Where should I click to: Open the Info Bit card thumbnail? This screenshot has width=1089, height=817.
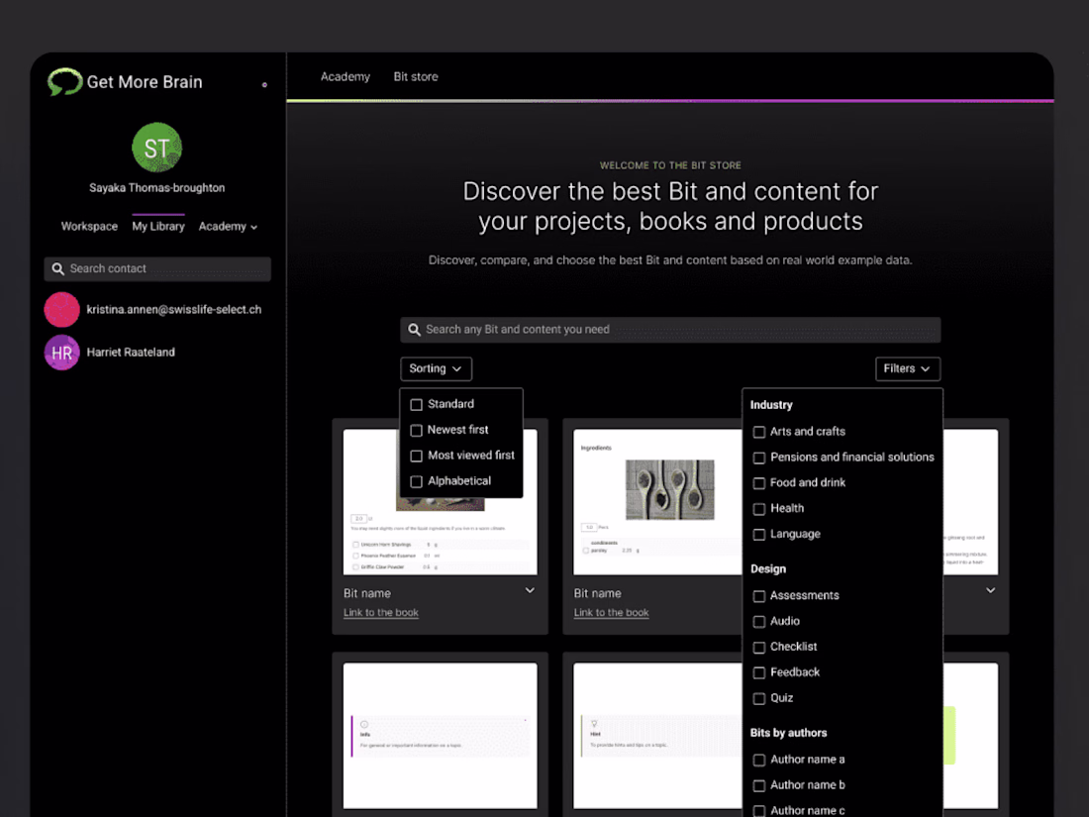point(441,736)
